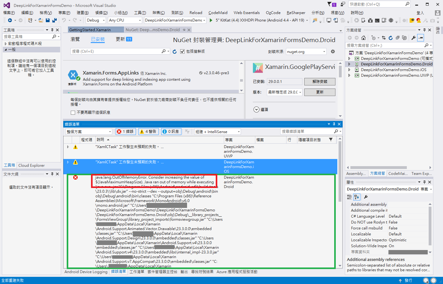Click the Find in Files toolbar icon
The image size is (443, 284).
click(315, 20)
